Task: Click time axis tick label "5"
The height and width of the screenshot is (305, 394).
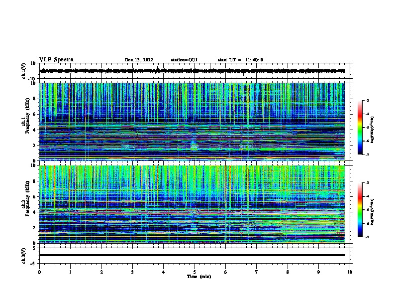Action: pos(195,272)
